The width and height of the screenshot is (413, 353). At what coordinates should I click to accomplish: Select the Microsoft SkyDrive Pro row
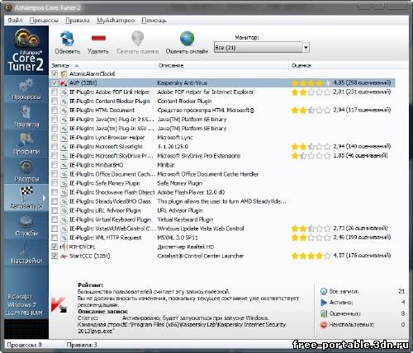[x=222, y=156]
